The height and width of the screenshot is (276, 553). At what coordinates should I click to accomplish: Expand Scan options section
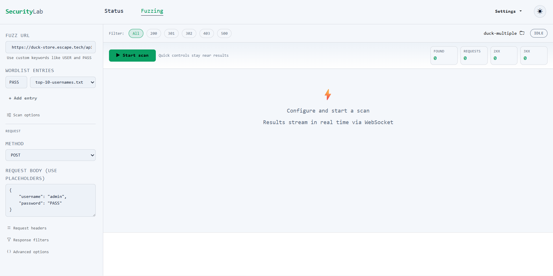pos(23,115)
